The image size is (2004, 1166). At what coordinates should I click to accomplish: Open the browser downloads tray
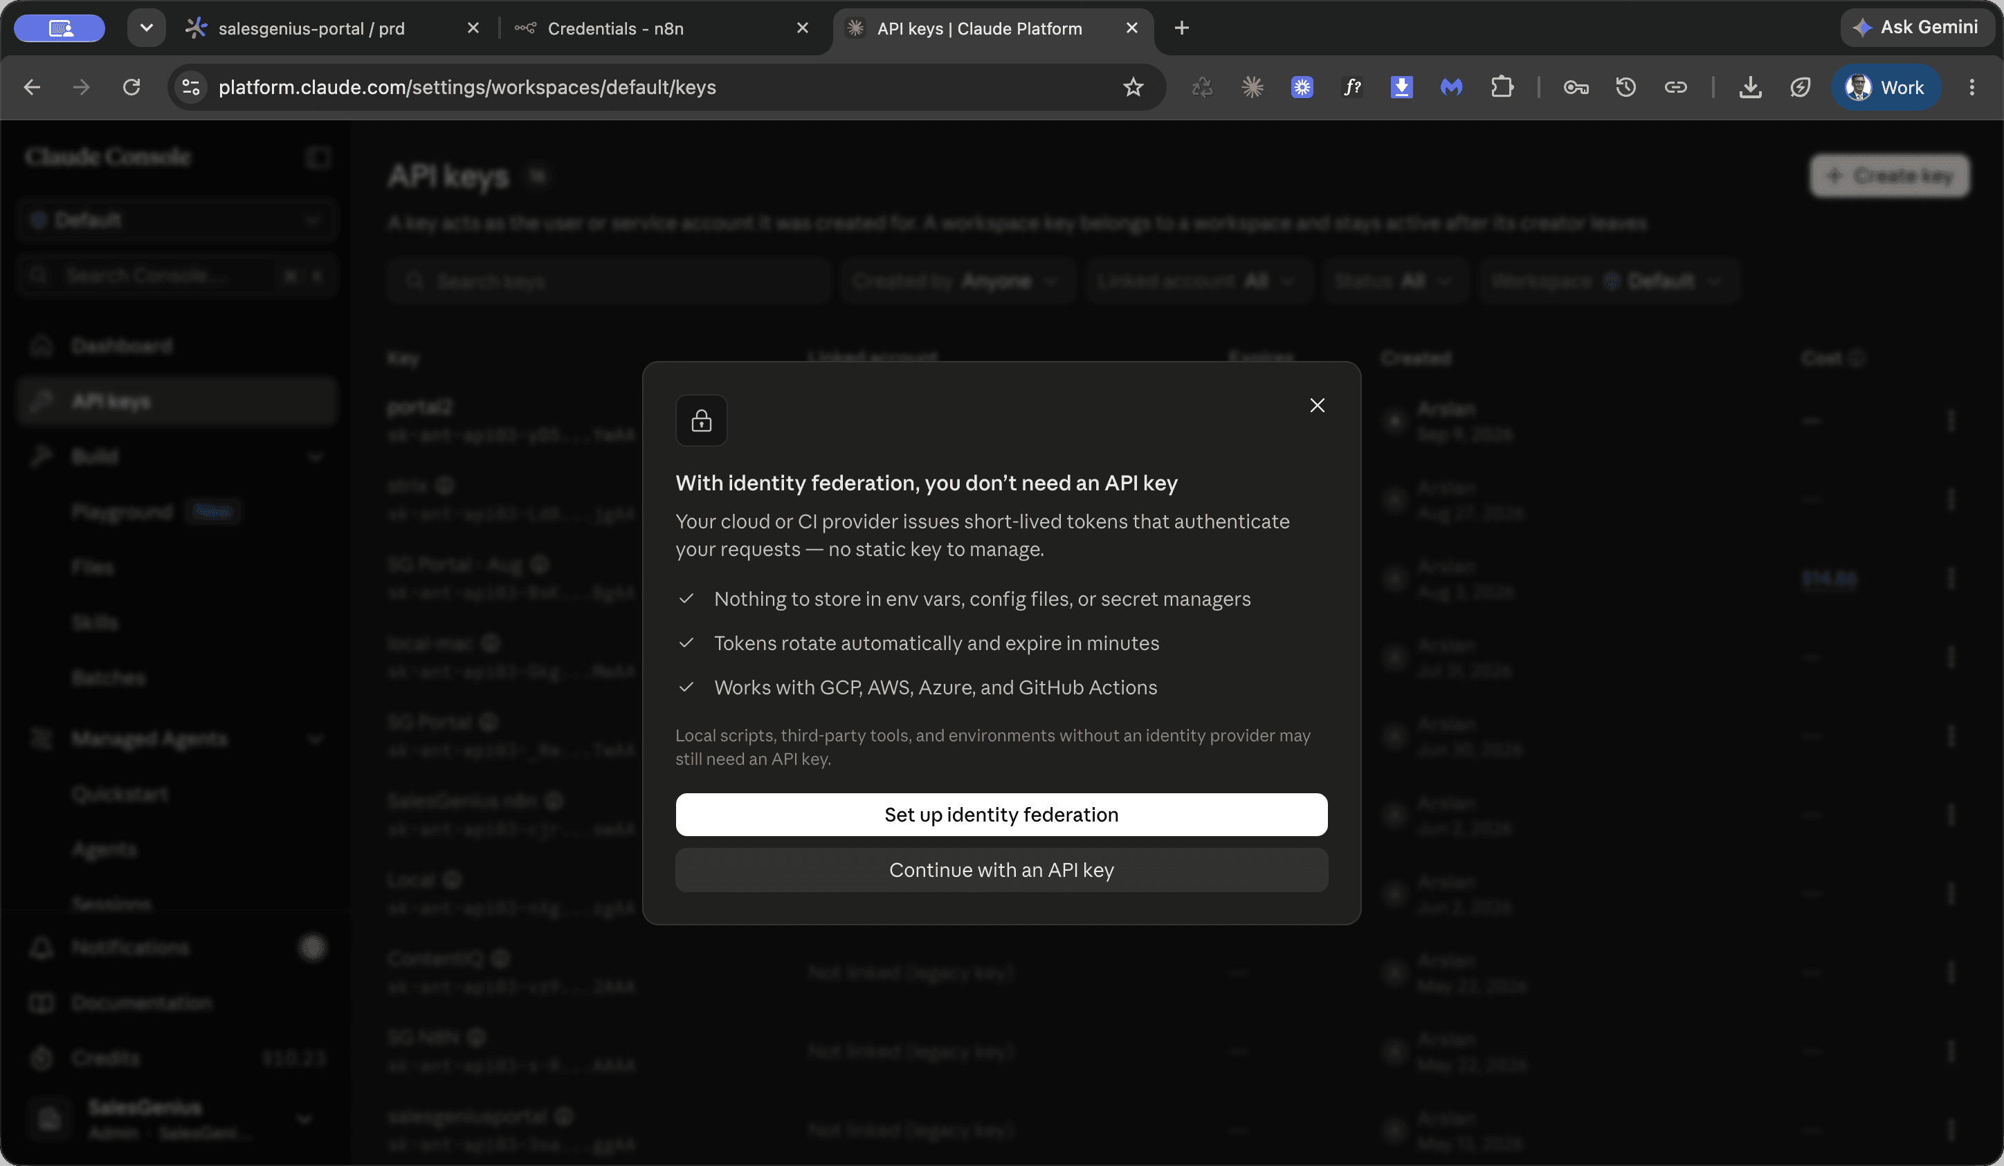pyautogui.click(x=1750, y=87)
